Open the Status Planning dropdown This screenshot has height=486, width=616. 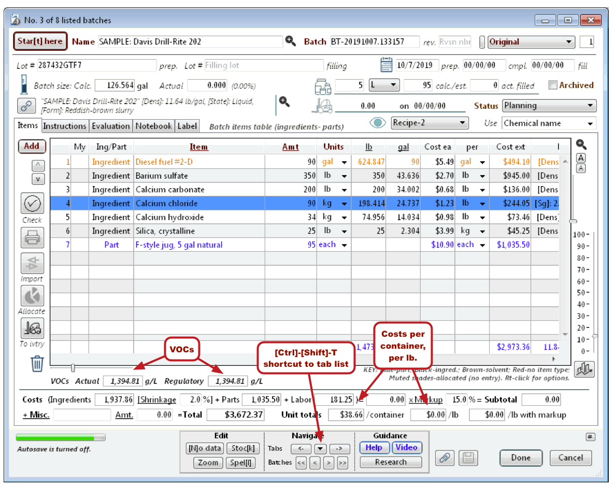click(549, 105)
